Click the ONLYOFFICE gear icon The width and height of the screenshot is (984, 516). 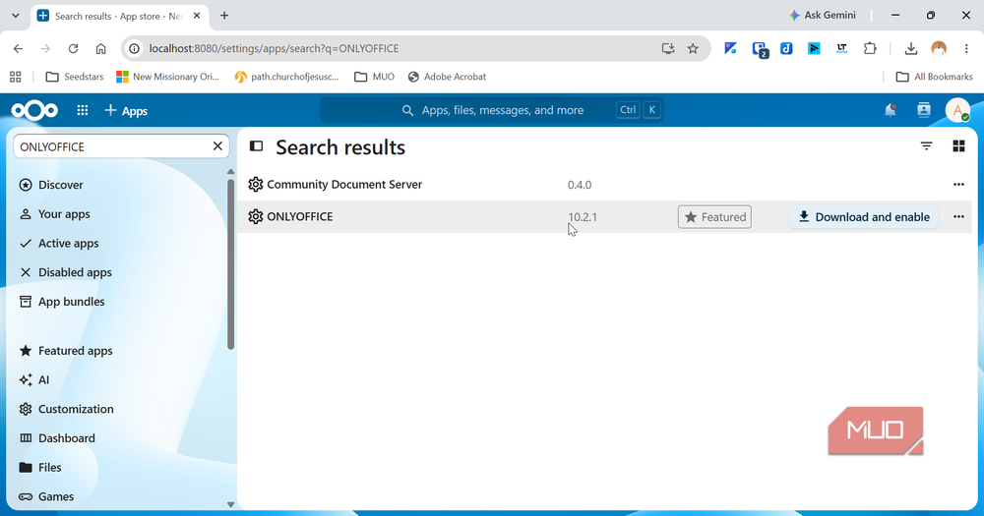tap(255, 216)
